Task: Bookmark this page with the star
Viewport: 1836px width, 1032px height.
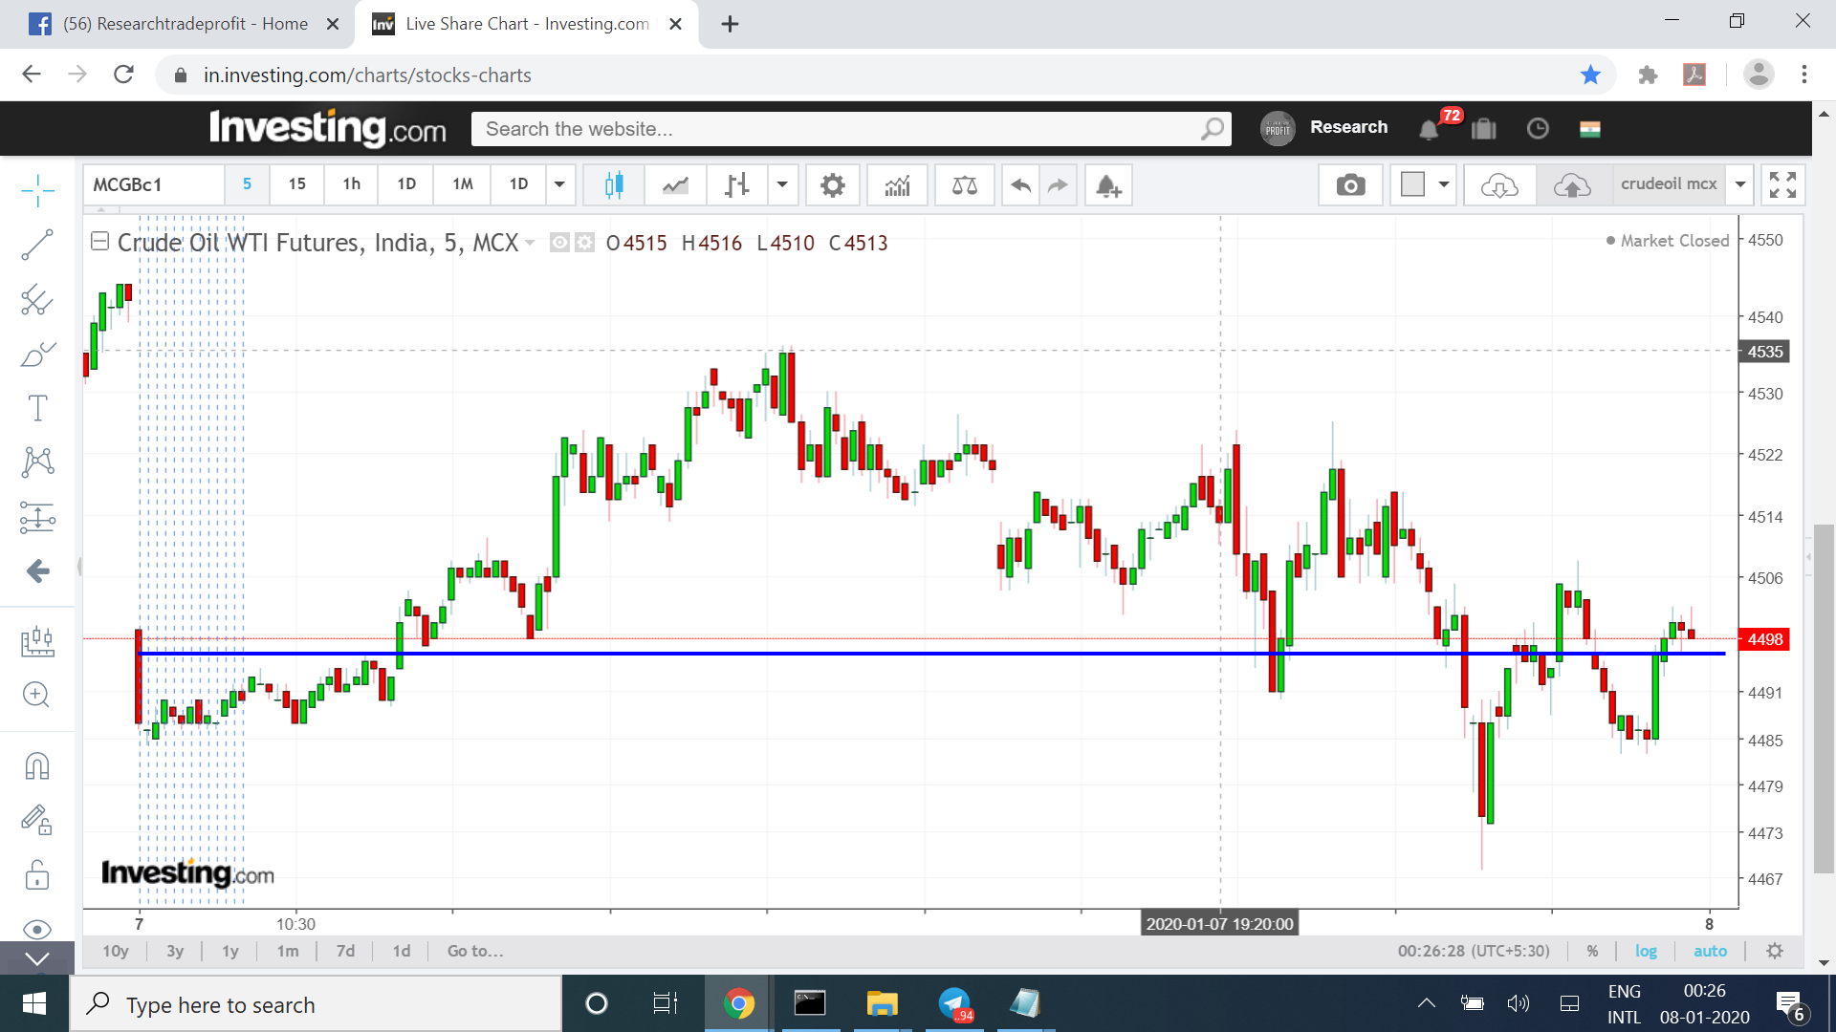Action: point(1590,75)
